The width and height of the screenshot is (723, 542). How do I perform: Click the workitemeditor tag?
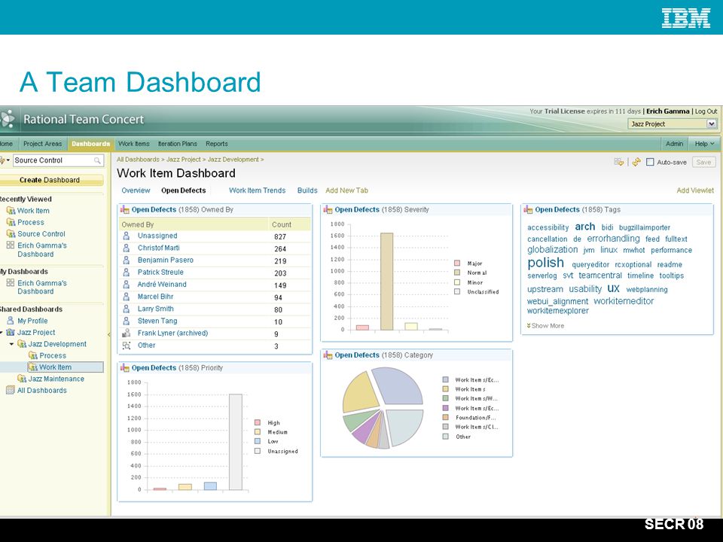[x=624, y=301]
